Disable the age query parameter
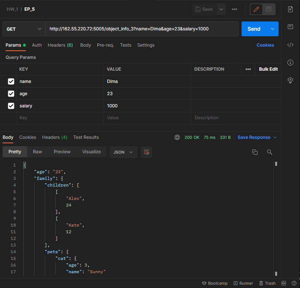300x288 pixels. coord(11,94)
